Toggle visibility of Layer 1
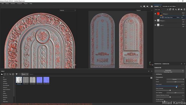 (x=155, y=25)
